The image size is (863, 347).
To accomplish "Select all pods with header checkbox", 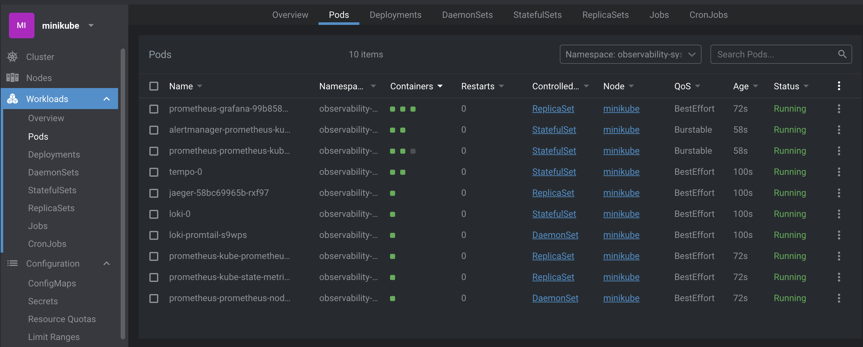I will [x=154, y=86].
